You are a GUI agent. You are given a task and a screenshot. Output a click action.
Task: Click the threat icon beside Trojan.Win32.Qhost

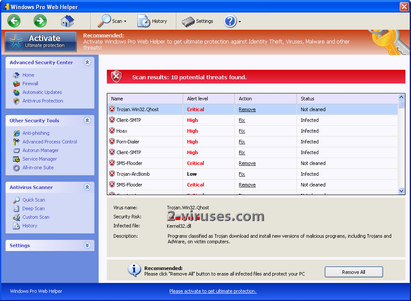tap(112, 109)
